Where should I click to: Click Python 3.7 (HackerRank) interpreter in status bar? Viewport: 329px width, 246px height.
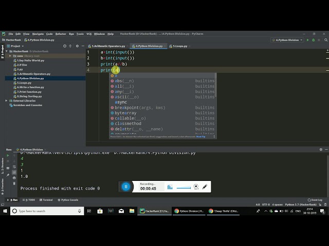click(x=300, y=204)
